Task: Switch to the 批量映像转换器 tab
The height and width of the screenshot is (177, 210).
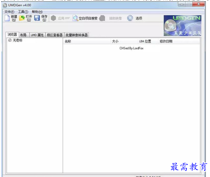Action: 77,35
